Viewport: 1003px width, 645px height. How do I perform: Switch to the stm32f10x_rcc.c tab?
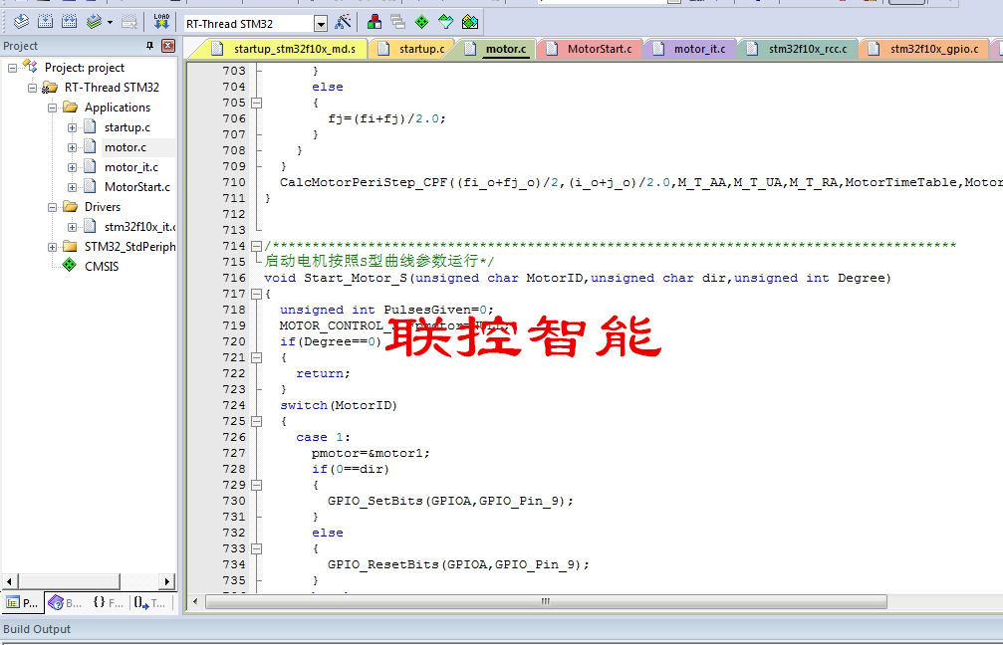click(798, 49)
